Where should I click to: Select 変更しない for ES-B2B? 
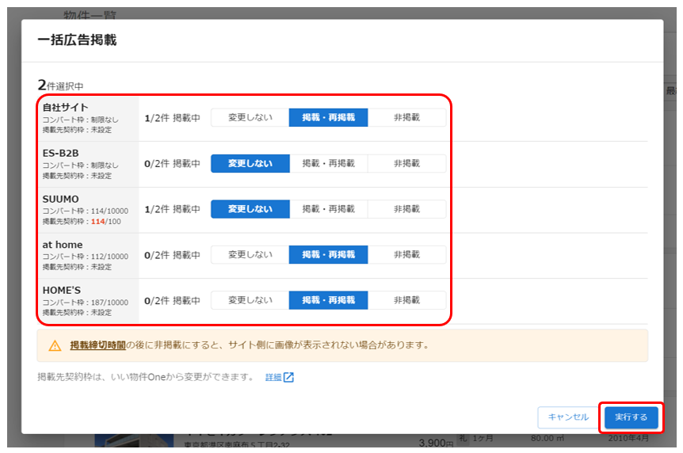[x=250, y=163]
